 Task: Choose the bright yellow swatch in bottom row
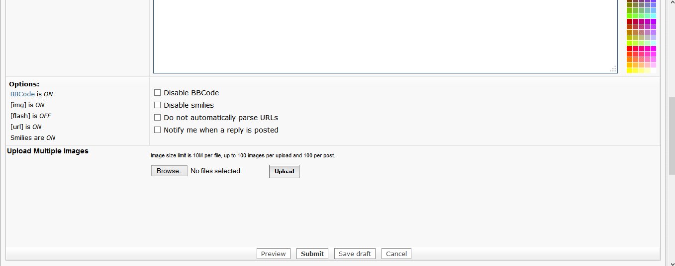630,70
